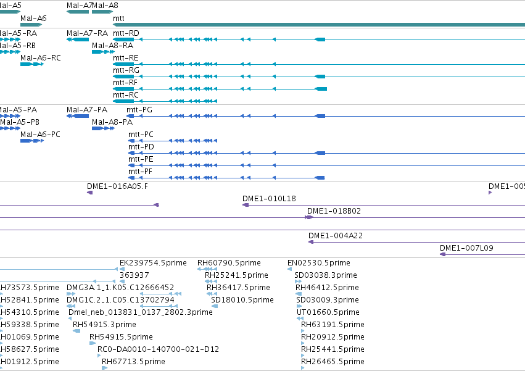
Task: Select the SD03009.3prime EST label
Action: (328, 300)
